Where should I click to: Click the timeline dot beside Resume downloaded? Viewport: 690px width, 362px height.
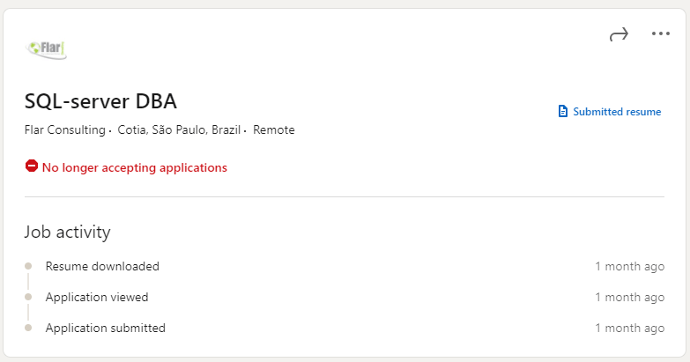29,266
